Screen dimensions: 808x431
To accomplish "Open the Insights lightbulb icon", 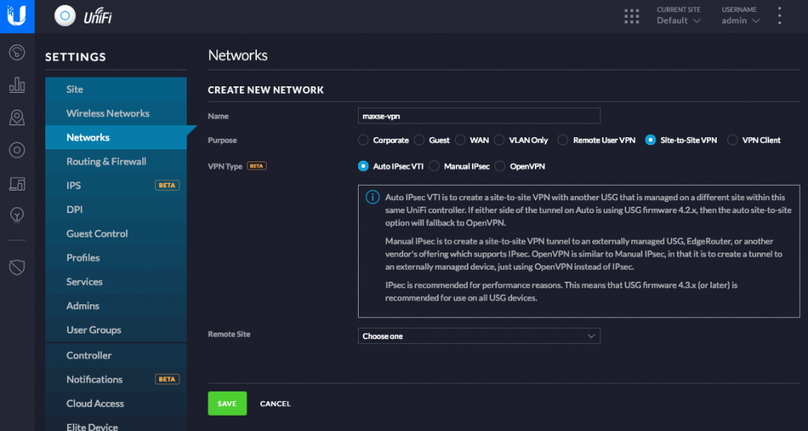I will tap(17, 215).
